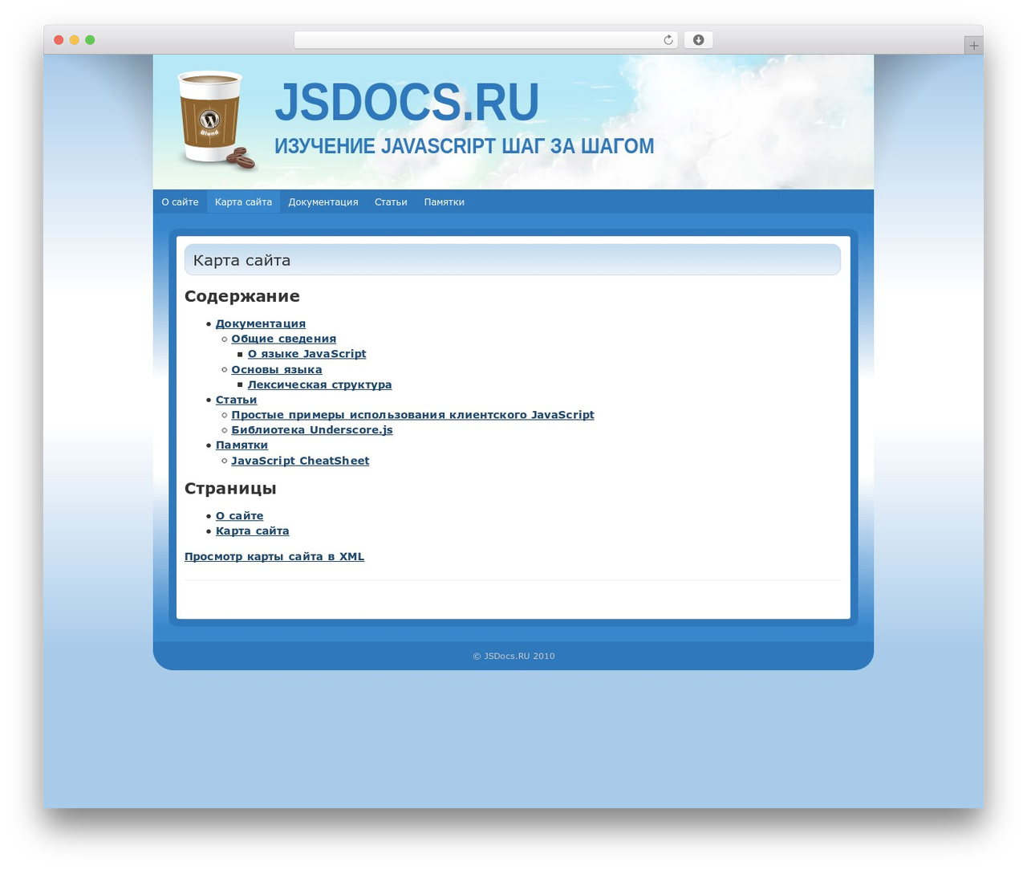Maximize the window using the green button

pos(90,40)
